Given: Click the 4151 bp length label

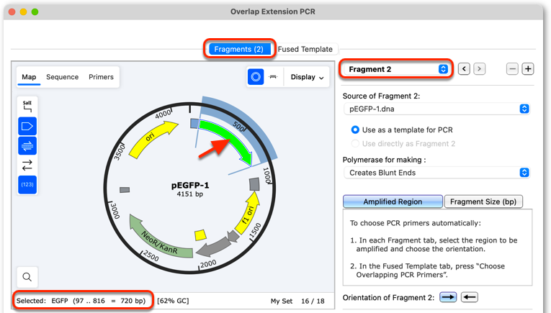Looking at the screenshot, I should click(x=189, y=194).
